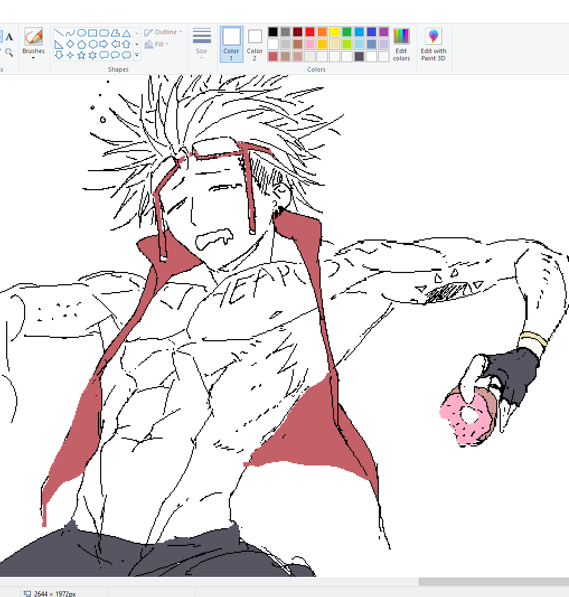Select the Diamond shape
This screenshot has height=597, width=569.
point(70,44)
